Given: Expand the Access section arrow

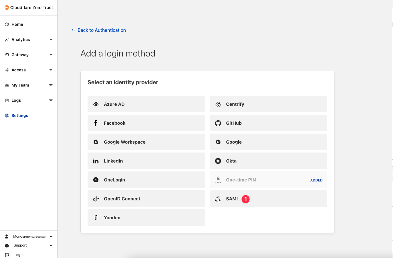Looking at the screenshot, I should pyautogui.click(x=51, y=70).
